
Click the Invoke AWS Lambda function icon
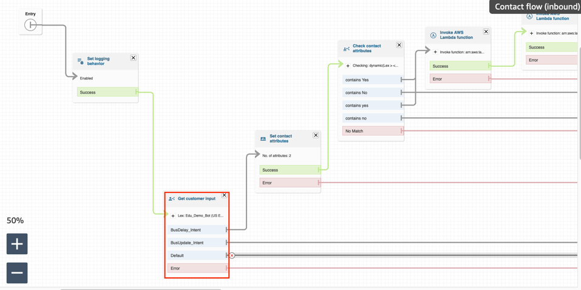pyautogui.click(x=433, y=35)
